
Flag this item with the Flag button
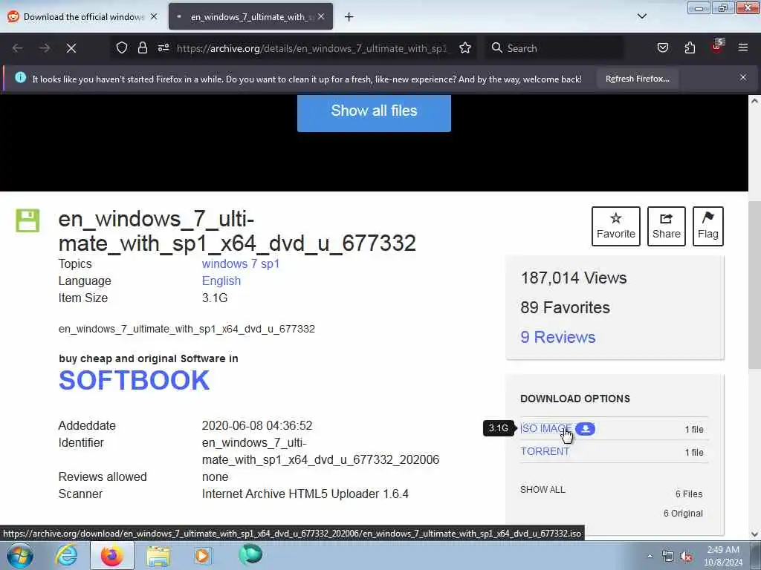click(708, 226)
